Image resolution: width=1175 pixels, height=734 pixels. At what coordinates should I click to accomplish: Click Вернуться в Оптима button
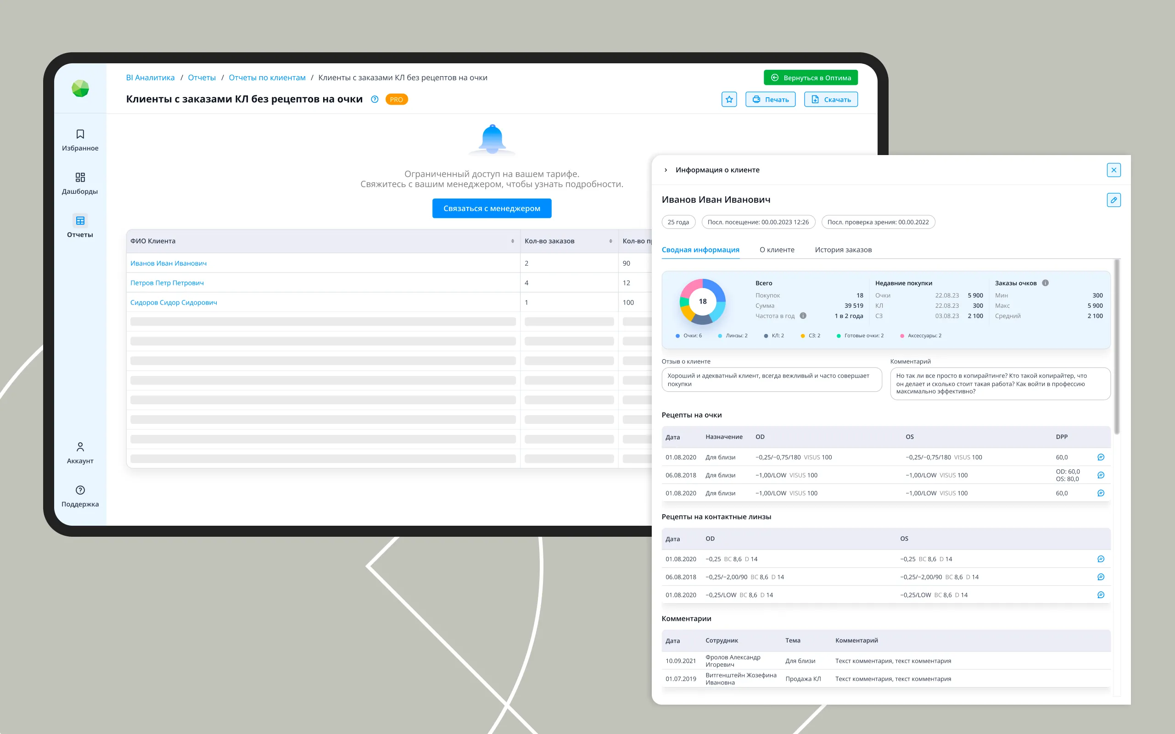[x=811, y=78]
